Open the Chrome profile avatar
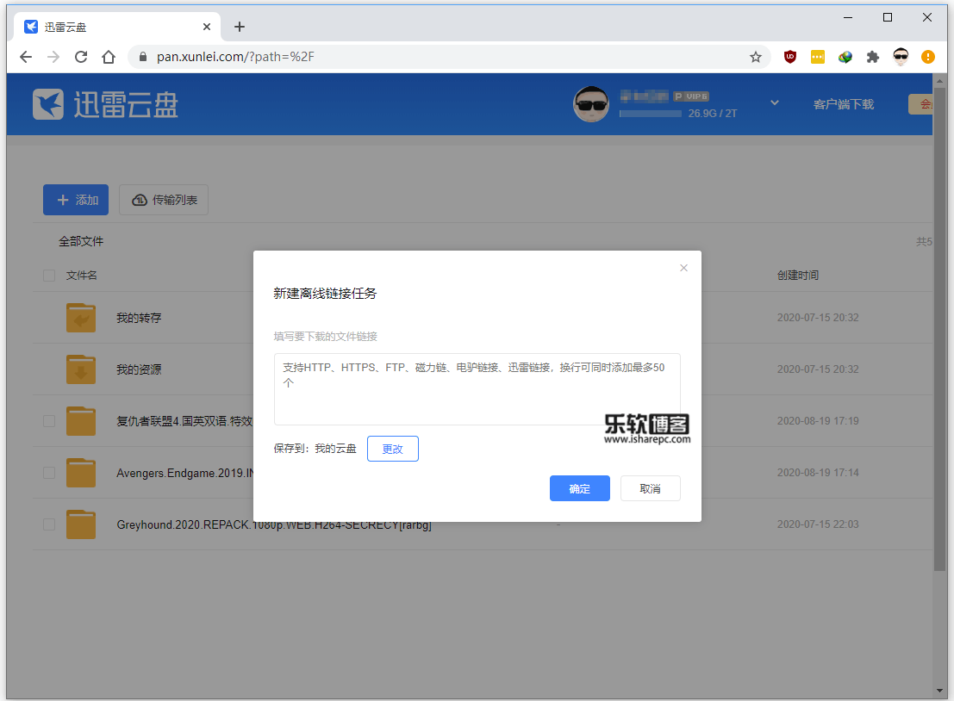Screen dimensions: 954x701 (x=901, y=57)
